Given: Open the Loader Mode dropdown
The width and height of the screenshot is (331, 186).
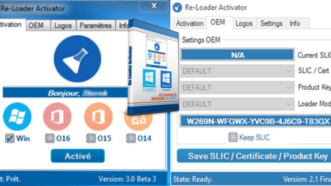Looking at the screenshot, I should pyautogui.click(x=237, y=104).
